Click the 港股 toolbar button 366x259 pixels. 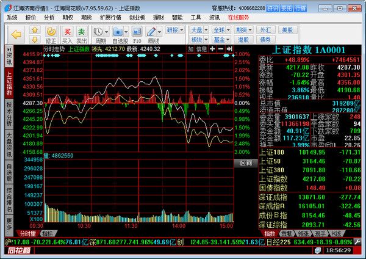click(x=243, y=40)
